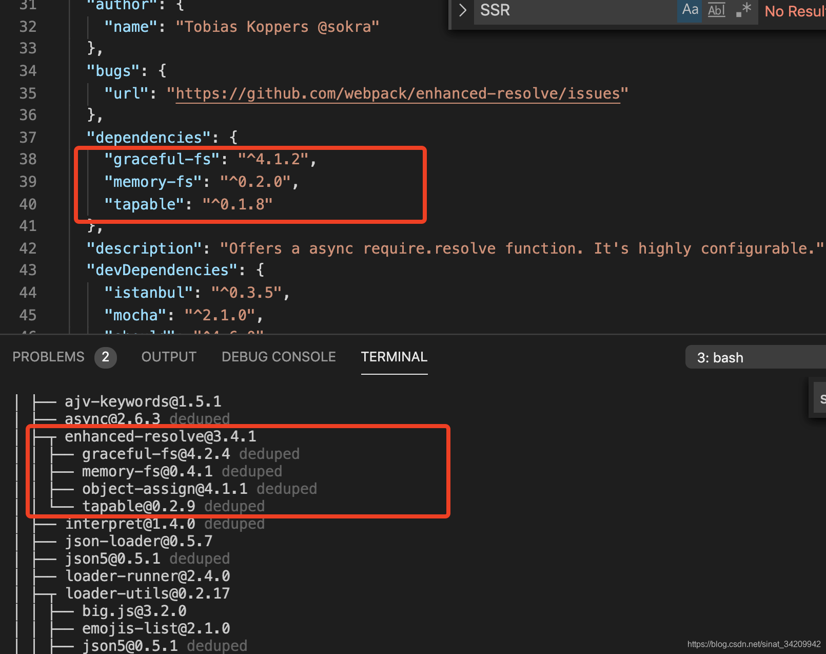The image size is (826, 654).
Task: Click loader-utils@0.2.17 in terminal output
Action: pos(148,593)
